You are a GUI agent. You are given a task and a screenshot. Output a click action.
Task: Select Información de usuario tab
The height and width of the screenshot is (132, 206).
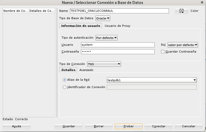pos(81,26)
